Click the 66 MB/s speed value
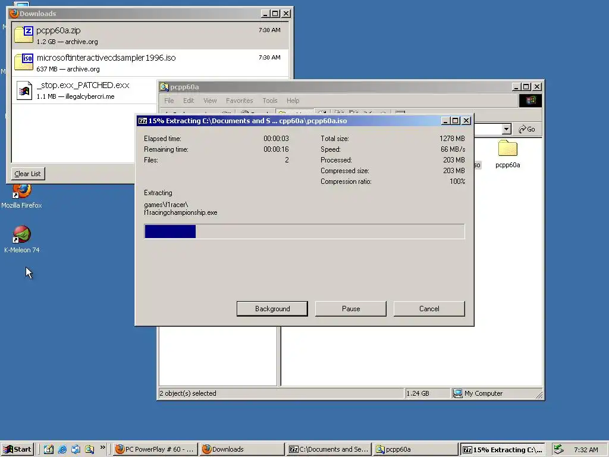Screen dimensions: 609x457 (453, 149)
